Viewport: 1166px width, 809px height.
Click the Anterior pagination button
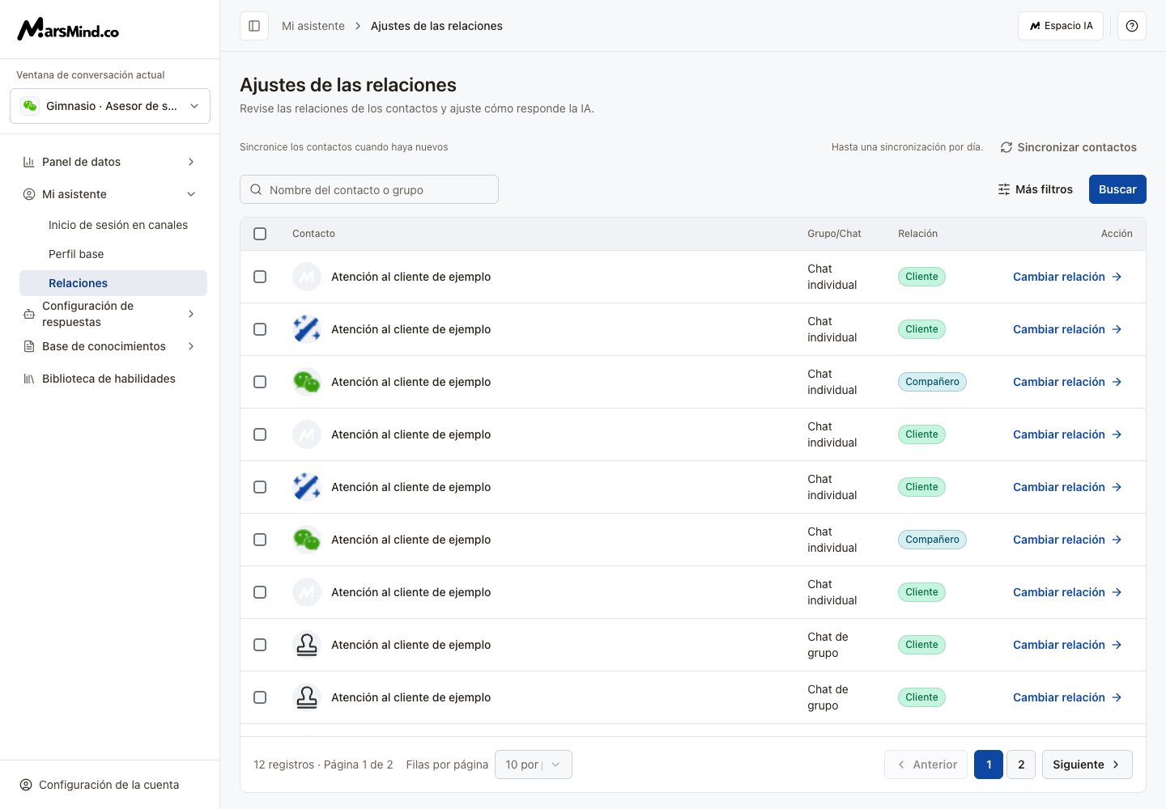pyautogui.click(x=926, y=765)
